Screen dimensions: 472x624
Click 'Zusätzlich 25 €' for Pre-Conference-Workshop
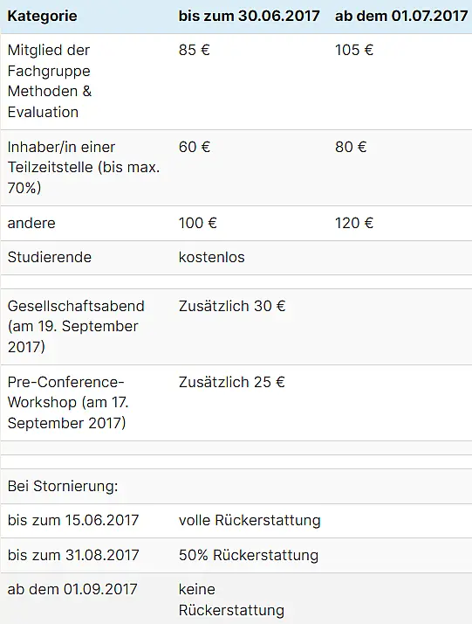pyautogui.click(x=231, y=382)
